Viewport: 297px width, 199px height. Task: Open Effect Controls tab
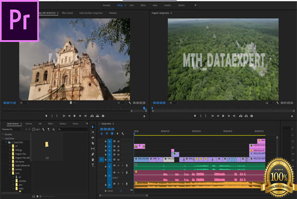tap(67, 13)
